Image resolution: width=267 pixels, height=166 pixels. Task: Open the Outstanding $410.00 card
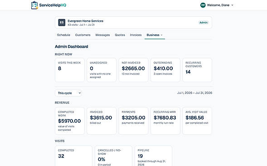(x=165, y=70)
